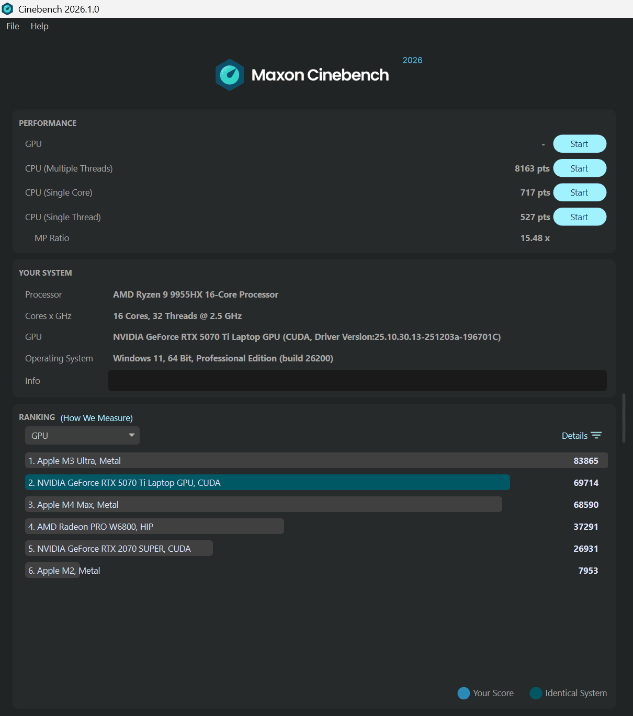
Task: Click the CPU (Single Thread) label
Action: (63, 217)
